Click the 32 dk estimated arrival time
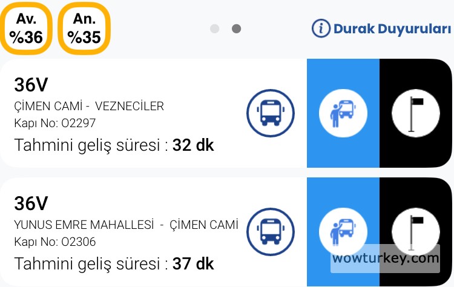Image resolution: width=454 pixels, height=287 pixels. pyautogui.click(x=193, y=145)
